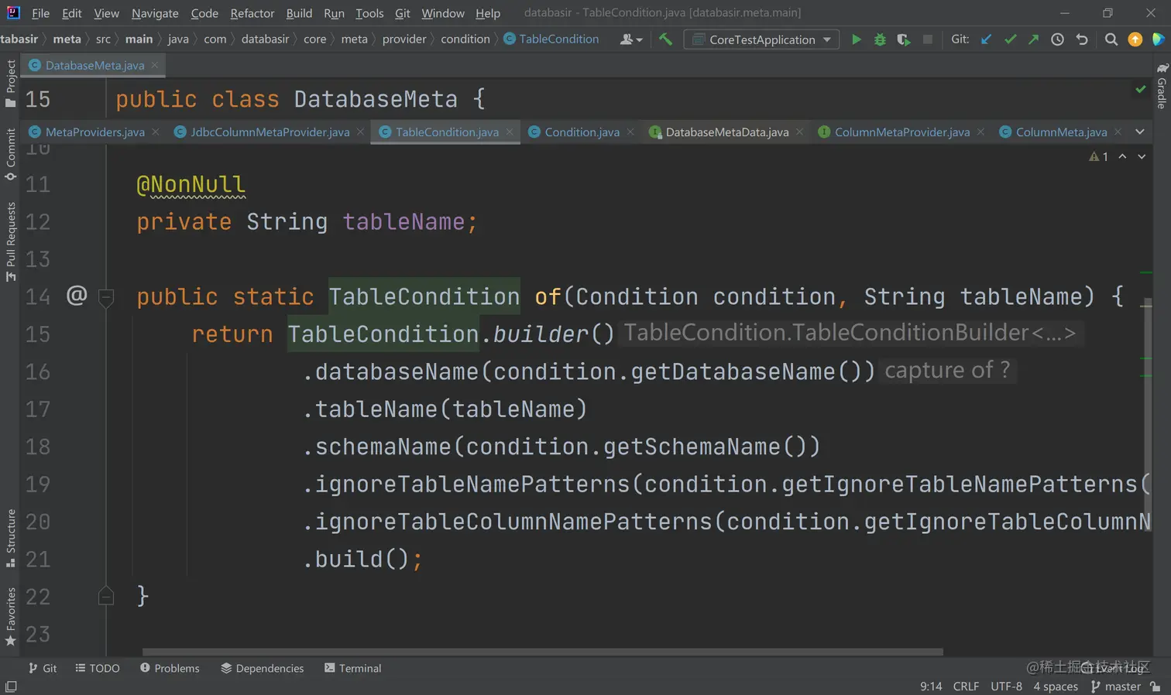Toggle tool window bars icon at bottom-left corner
The height and width of the screenshot is (695, 1171).
tap(11, 686)
